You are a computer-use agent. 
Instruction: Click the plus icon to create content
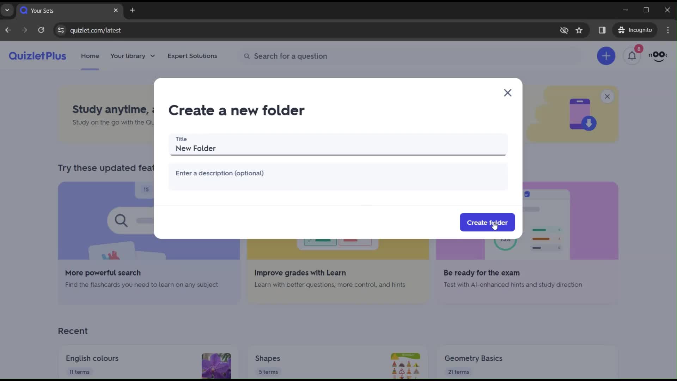click(606, 55)
